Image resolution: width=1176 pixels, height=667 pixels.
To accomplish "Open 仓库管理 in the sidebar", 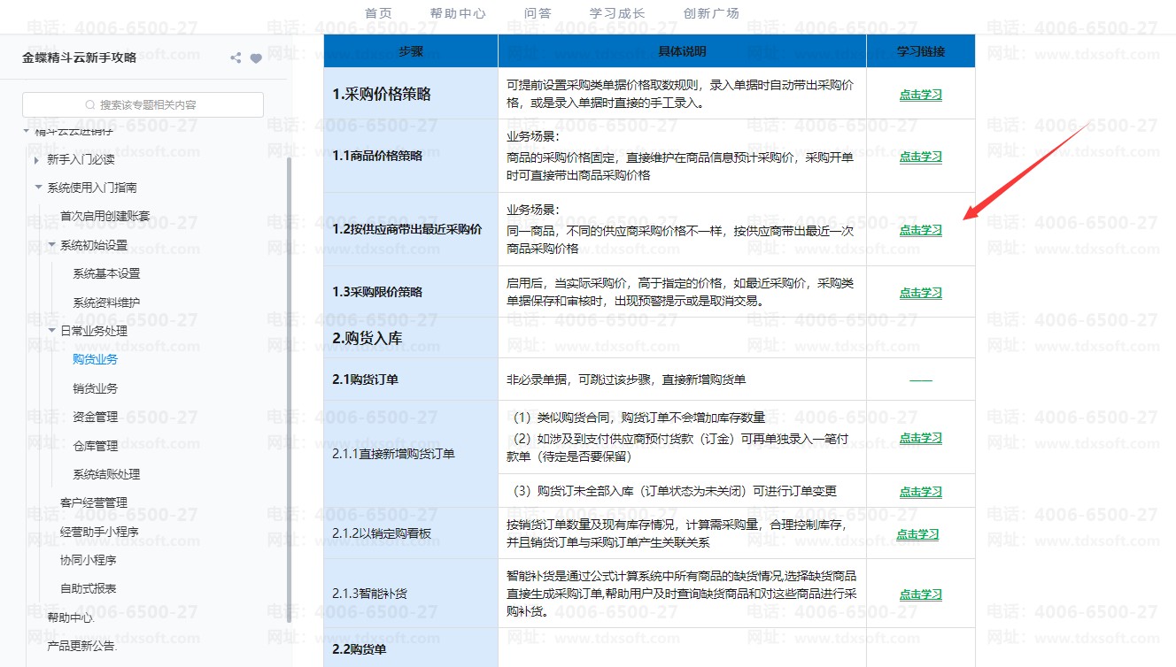I will [x=95, y=446].
